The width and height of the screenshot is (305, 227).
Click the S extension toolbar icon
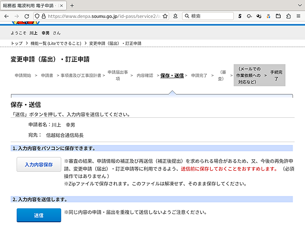[239, 16]
